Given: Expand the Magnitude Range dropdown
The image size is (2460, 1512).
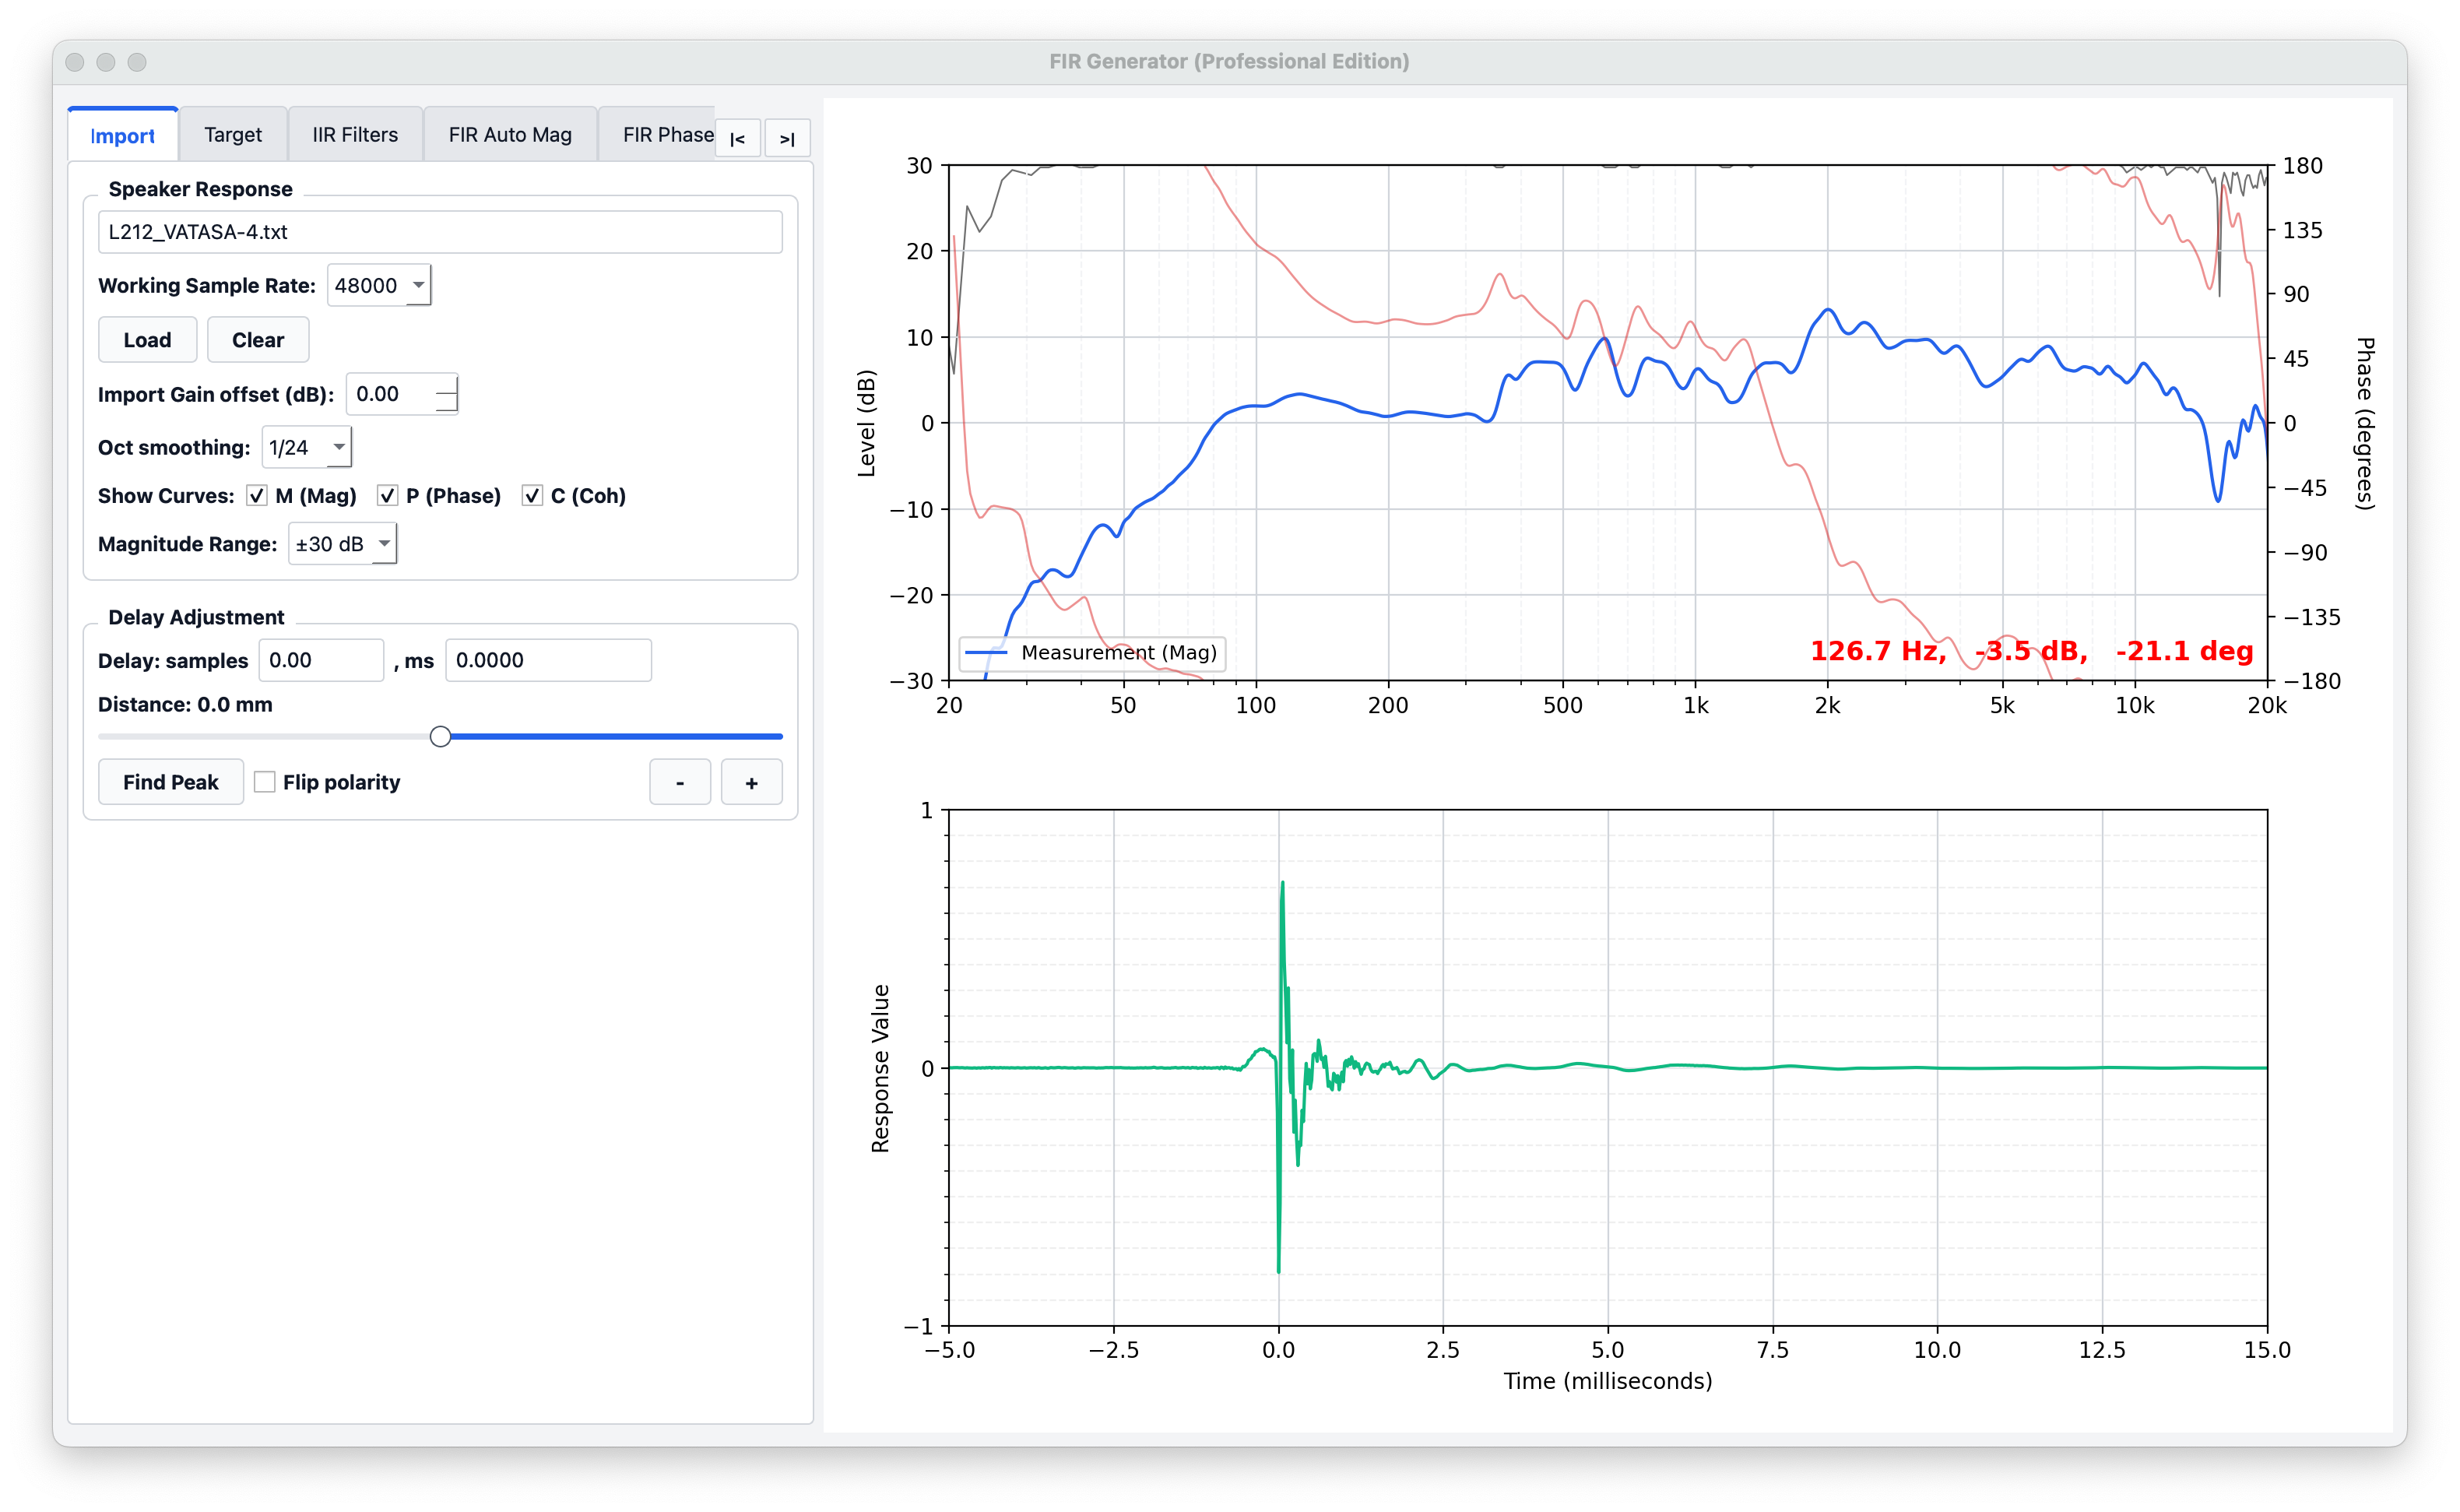Looking at the screenshot, I should tap(342, 544).
